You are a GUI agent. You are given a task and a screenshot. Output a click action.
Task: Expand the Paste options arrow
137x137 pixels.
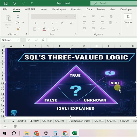8,28
